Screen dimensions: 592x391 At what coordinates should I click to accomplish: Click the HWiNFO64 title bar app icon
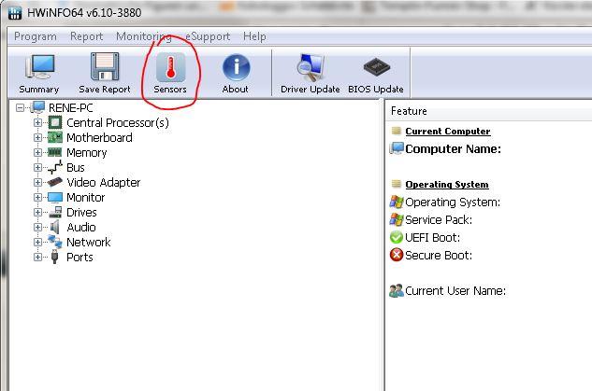15,13
